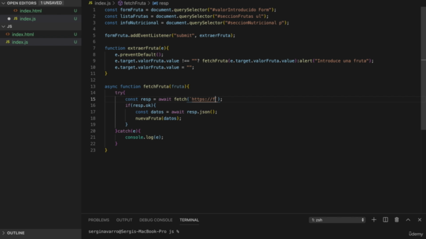Click the resp variable icon in breadcrumb
This screenshot has height=239, width=426.
click(x=155, y=3)
